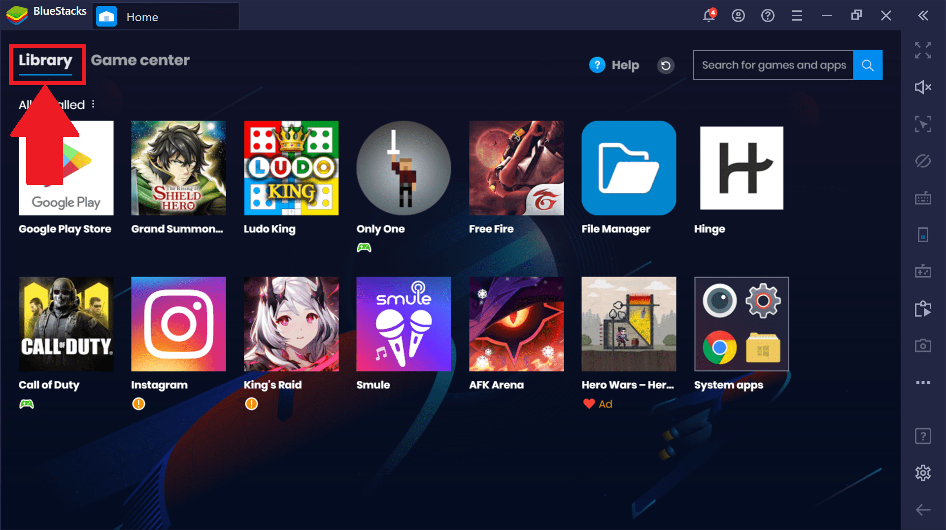
Task: Open the keyboard controls icon in sidebar
Action: tap(923, 198)
